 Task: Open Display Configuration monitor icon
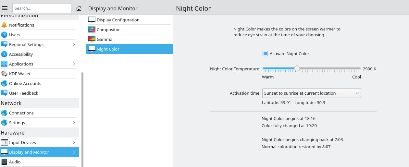coord(92,20)
